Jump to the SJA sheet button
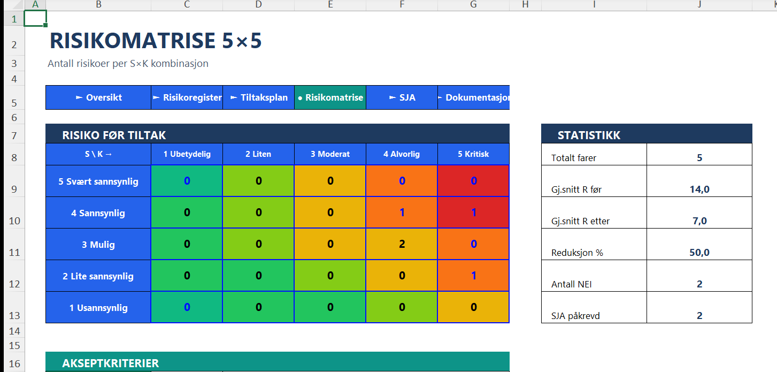The image size is (777, 372). 402,97
